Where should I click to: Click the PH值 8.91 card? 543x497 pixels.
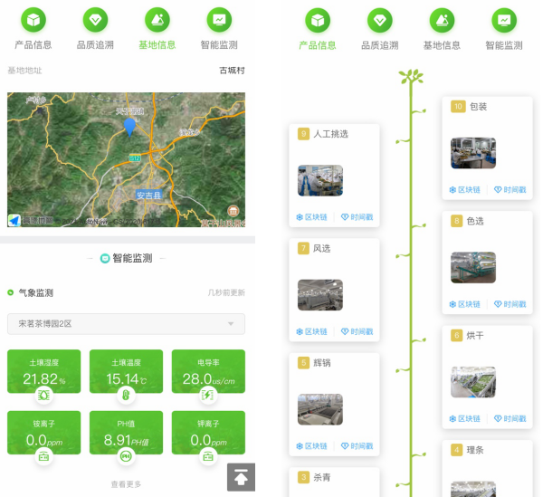[x=126, y=433]
